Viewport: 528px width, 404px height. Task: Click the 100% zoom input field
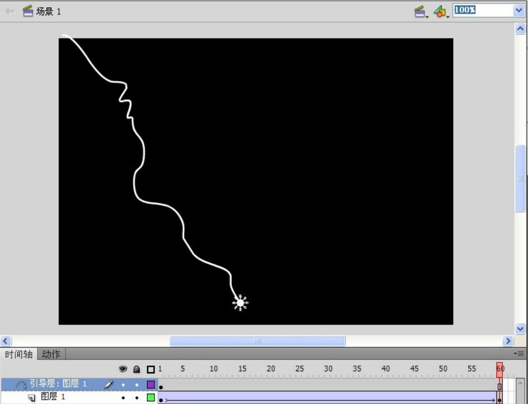click(x=483, y=10)
